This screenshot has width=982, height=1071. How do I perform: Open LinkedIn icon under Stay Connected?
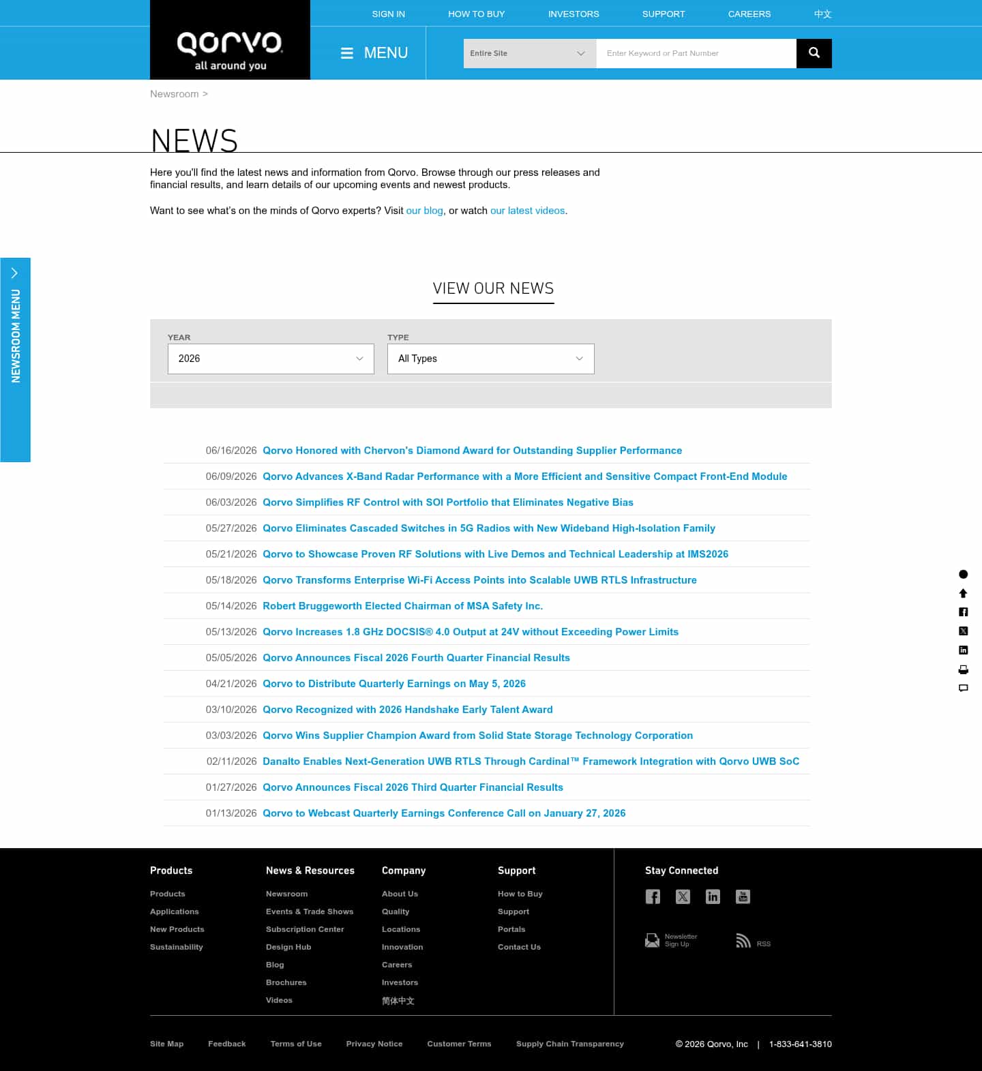pyautogui.click(x=713, y=896)
